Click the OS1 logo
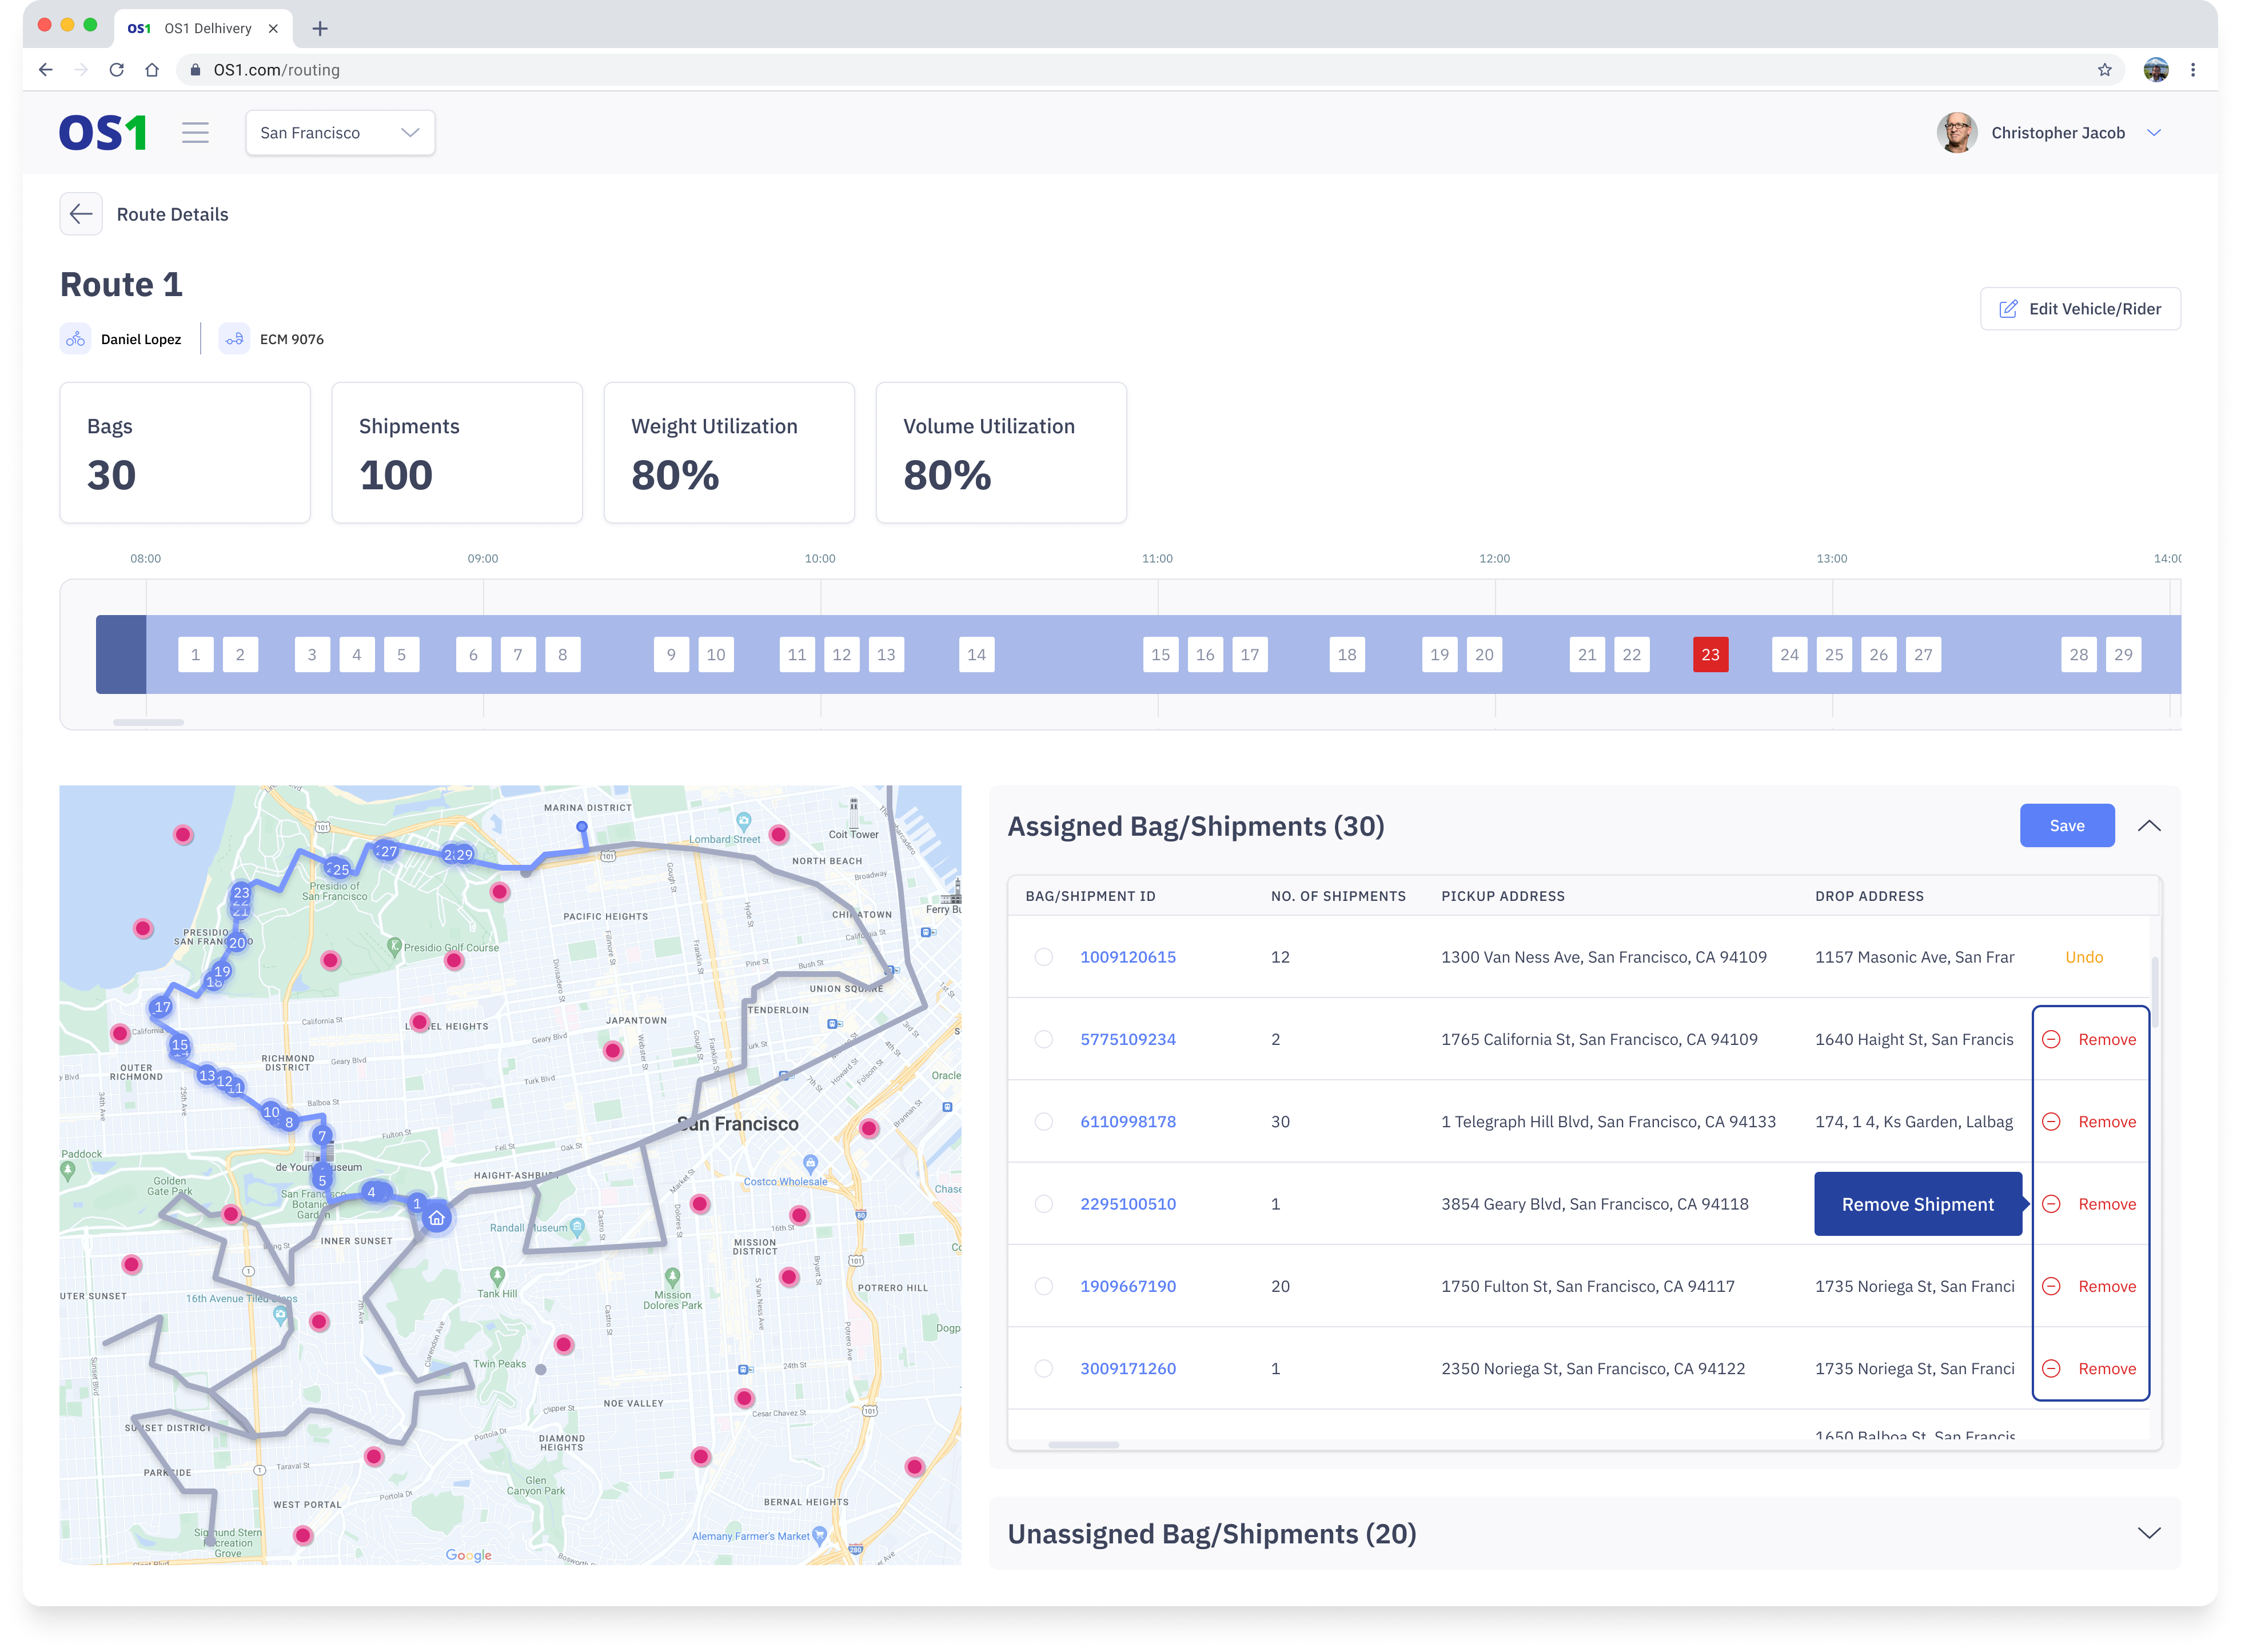The width and height of the screenshot is (2241, 1652). 103,133
